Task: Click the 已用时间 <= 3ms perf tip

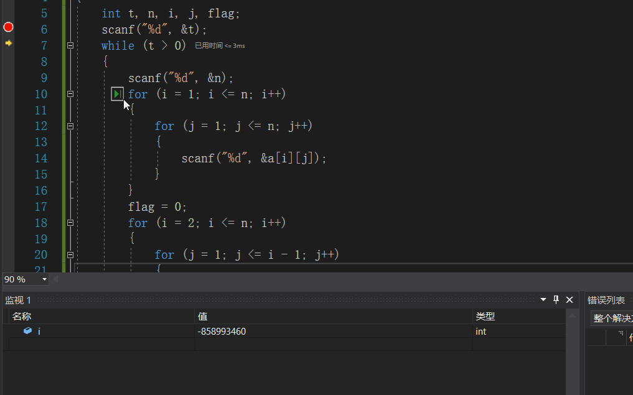Action: click(x=220, y=45)
